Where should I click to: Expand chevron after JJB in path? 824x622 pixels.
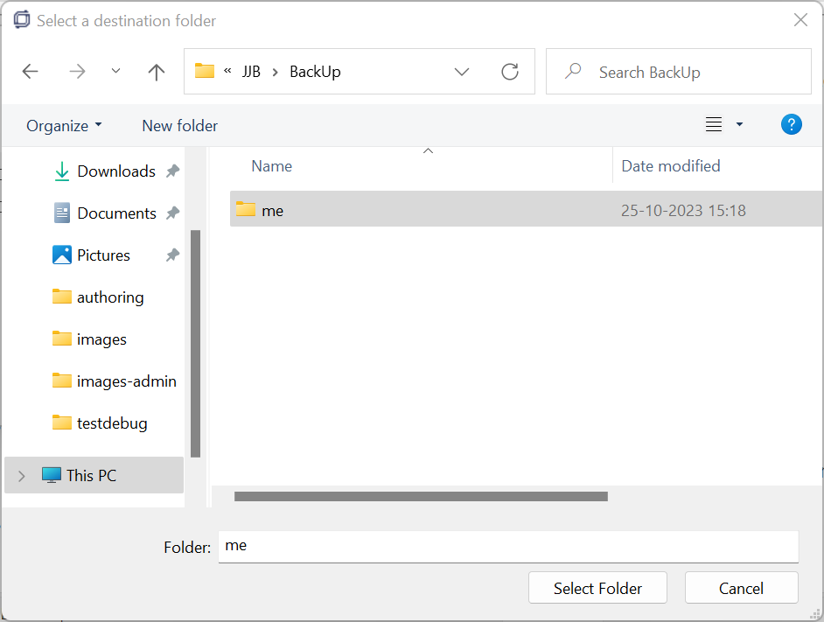point(275,72)
